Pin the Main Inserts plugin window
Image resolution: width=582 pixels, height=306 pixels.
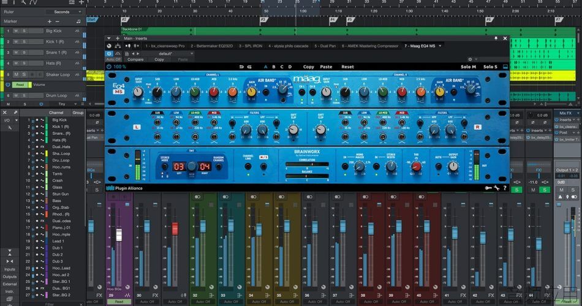[x=496, y=38]
